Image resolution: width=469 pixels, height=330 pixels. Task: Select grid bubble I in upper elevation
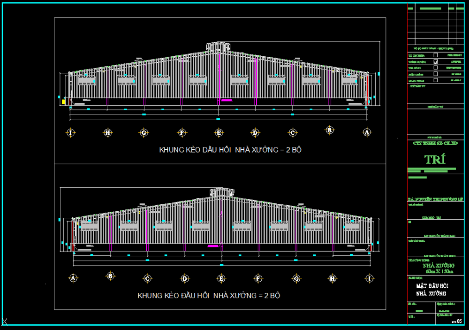(71, 133)
